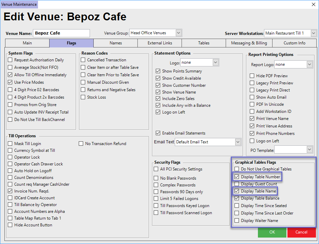Toggle Show Venue Name checkbox
This screenshot has height=244, width=319.
point(158,92)
